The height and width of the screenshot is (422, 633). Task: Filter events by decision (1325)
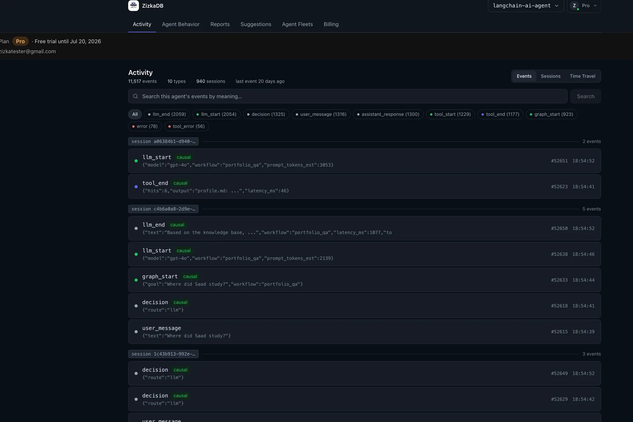point(266,114)
